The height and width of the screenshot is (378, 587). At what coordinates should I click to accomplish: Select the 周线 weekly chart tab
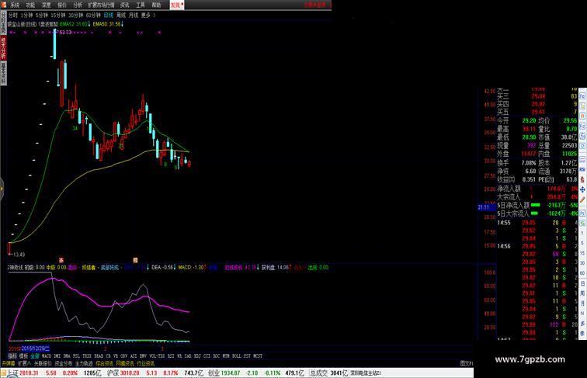(x=121, y=16)
